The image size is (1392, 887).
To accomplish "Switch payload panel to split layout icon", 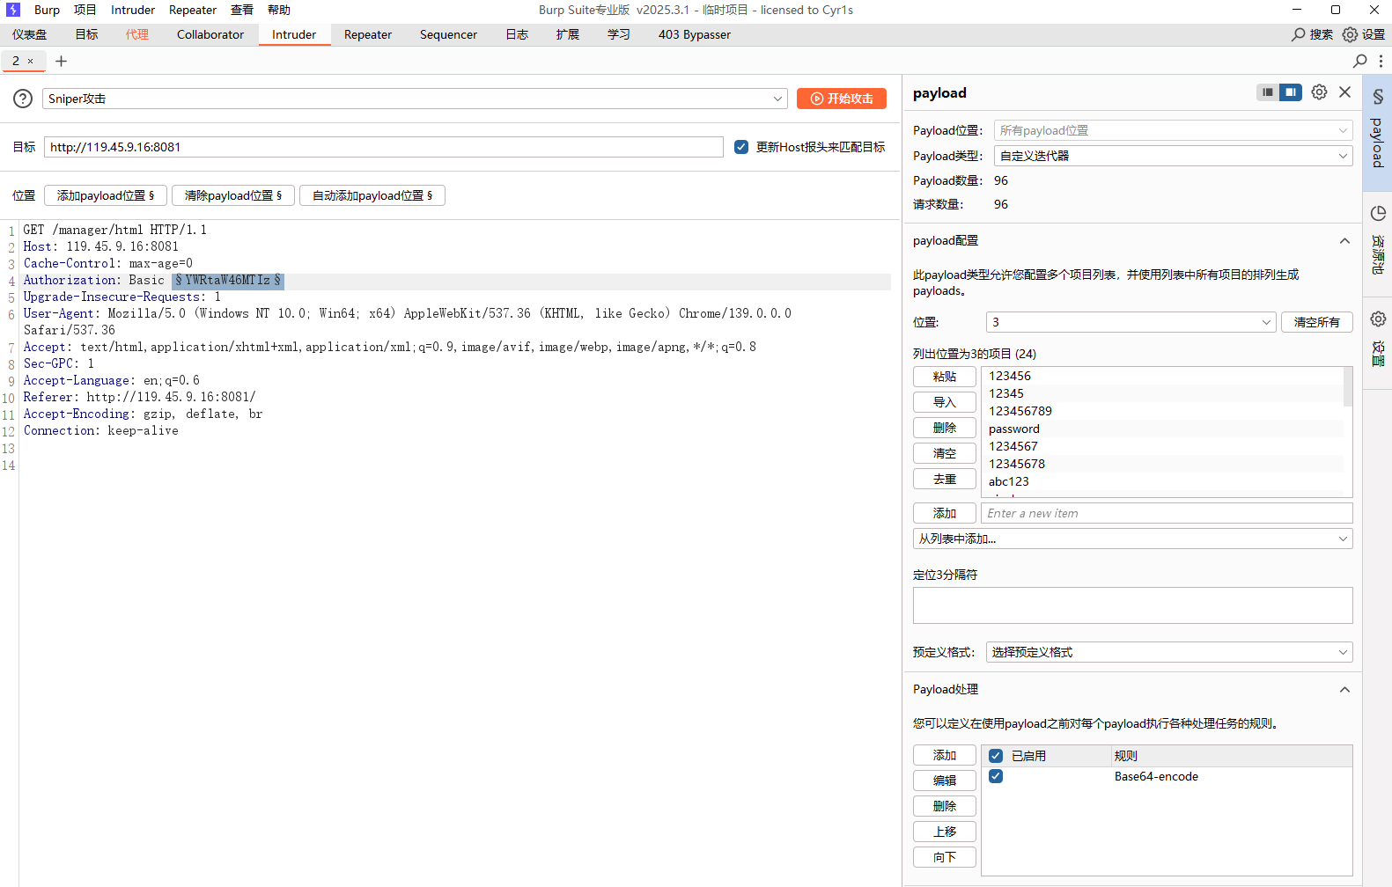I will (1291, 92).
